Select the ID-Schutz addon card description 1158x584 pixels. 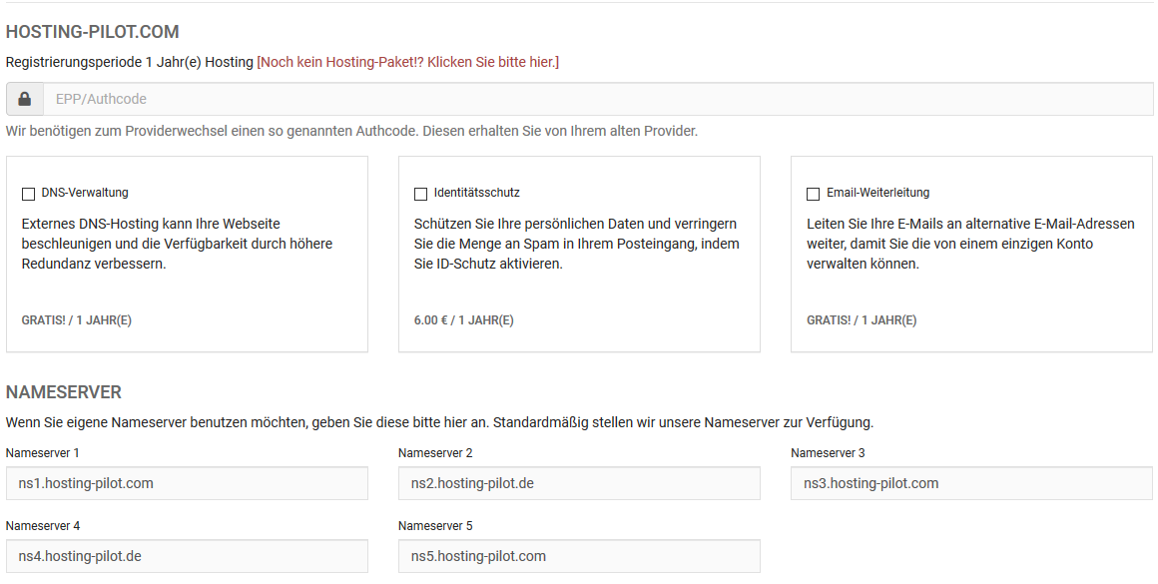pyautogui.click(x=577, y=244)
